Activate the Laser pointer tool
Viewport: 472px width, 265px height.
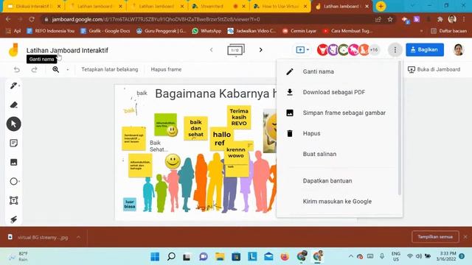(x=13, y=219)
